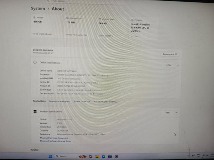Open Advanced system settings link

106,102
